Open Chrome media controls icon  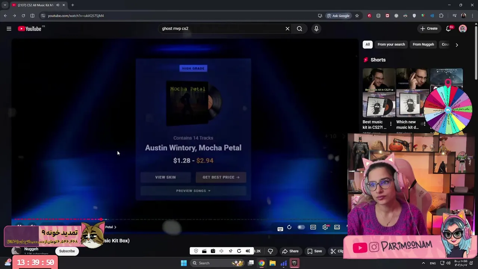tap(454, 16)
